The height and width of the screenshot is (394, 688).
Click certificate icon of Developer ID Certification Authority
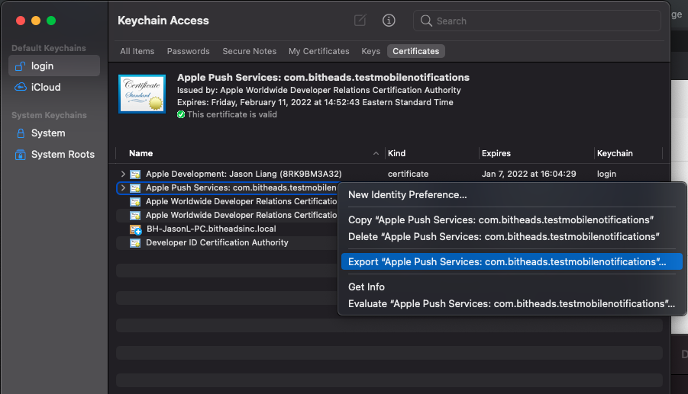coord(135,243)
